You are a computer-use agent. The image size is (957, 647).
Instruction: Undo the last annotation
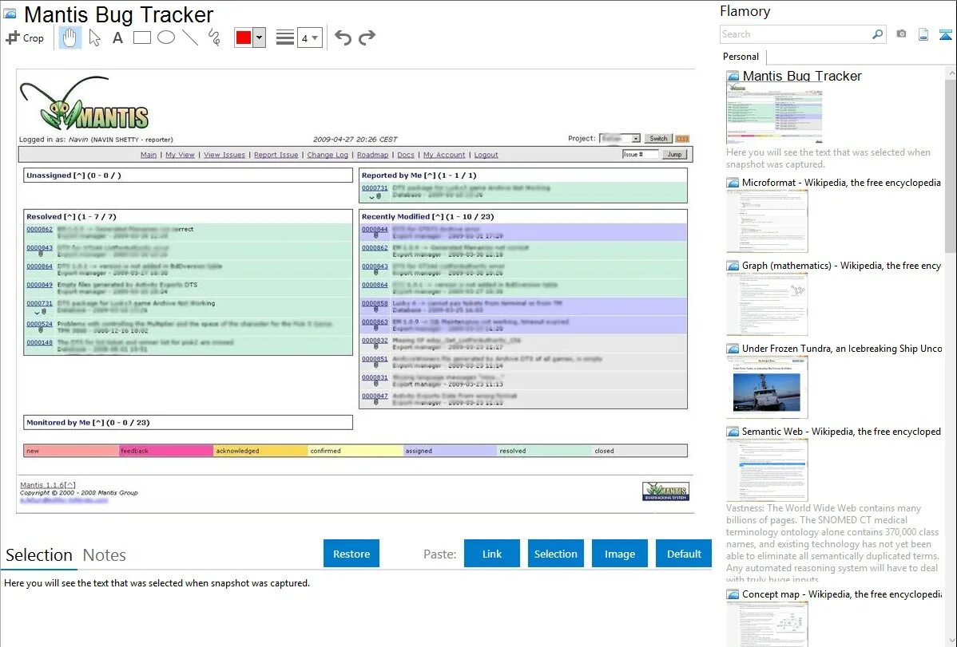(x=343, y=37)
